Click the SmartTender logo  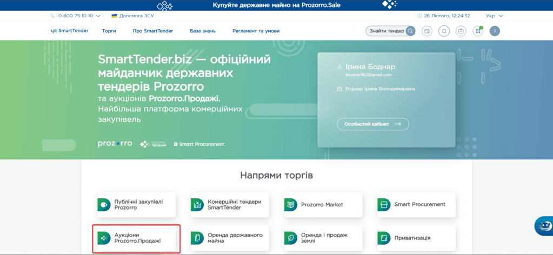[69, 31]
